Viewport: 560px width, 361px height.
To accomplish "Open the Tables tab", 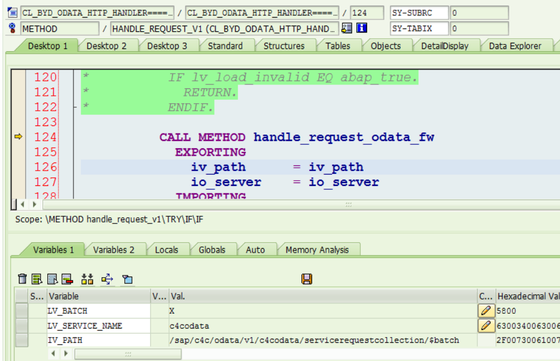I will [x=337, y=46].
